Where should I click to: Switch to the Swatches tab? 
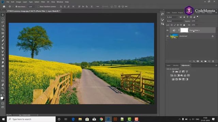174,13
